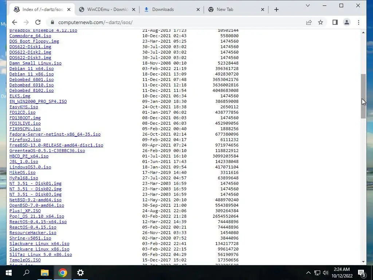The height and width of the screenshot is (280, 373).
Task: Click the ResourceHacker.iso link
Action: coord(33,233)
